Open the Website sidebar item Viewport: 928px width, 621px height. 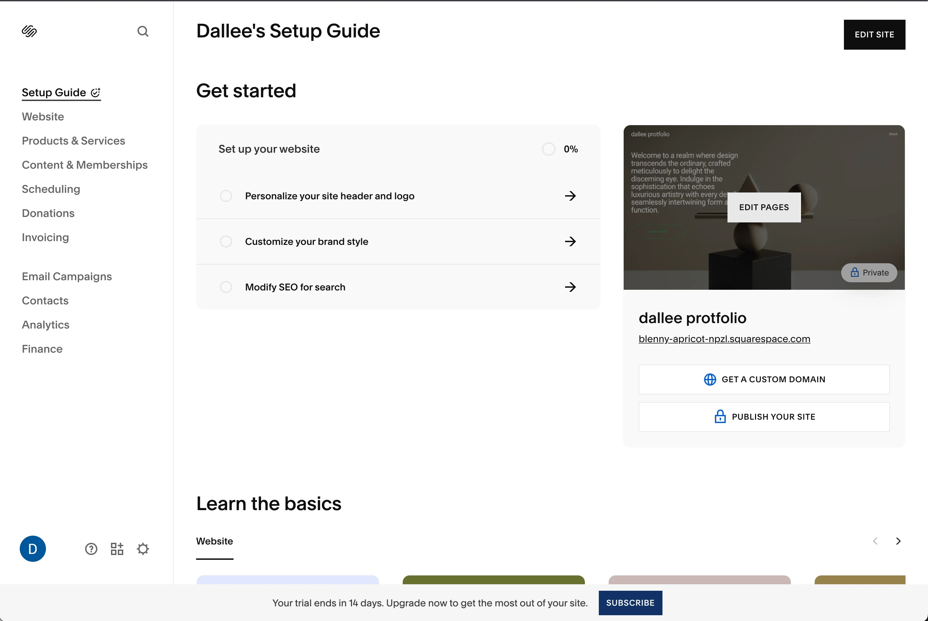tap(43, 116)
